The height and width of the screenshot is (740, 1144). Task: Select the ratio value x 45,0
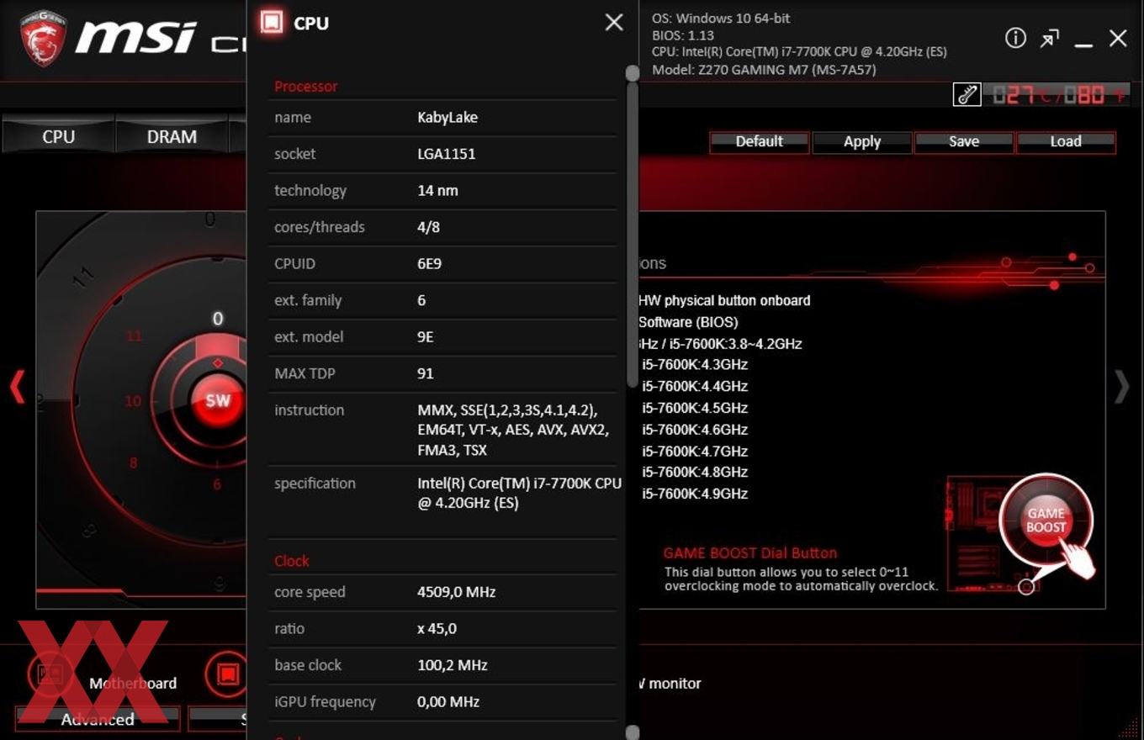pos(437,629)
